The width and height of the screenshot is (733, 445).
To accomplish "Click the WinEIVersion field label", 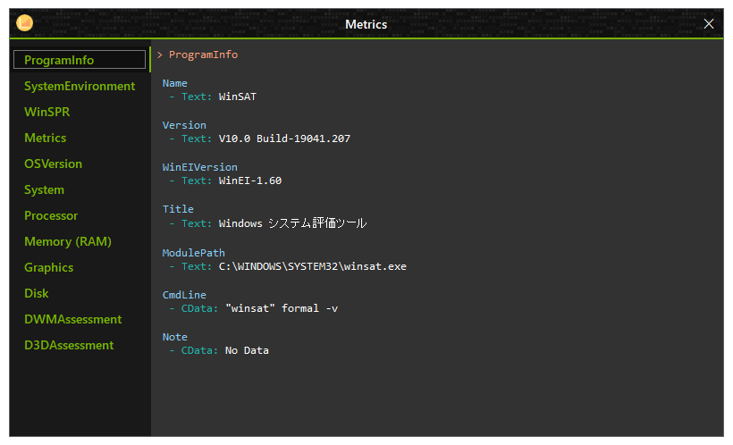I will pyautogui.click(x=200, y=167).
